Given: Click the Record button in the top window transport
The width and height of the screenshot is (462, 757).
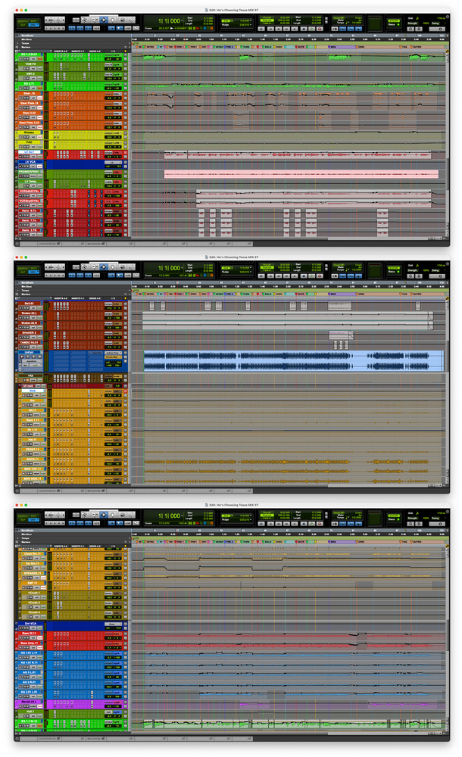Looking at the screenshot, I should pos(320,29).
